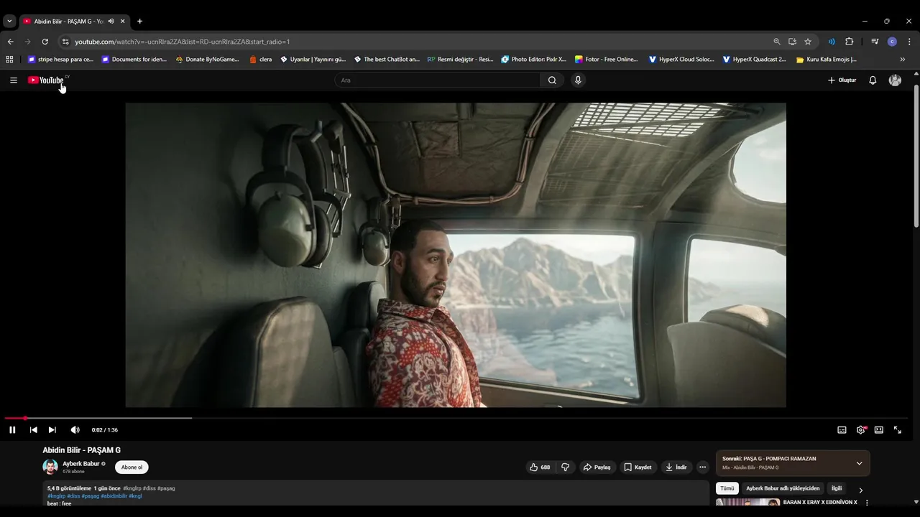Open the clera bookmark

click(260, 60)
